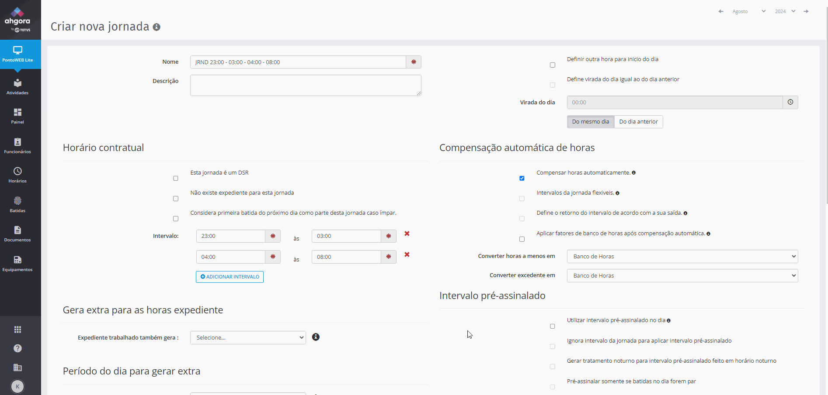Open Documentos in the sidebar
This screenshot has height=395, width=828.
click(17, 234)
